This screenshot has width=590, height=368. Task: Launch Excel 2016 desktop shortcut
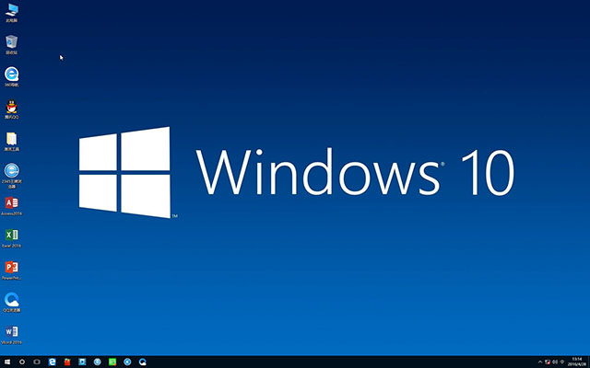[x=11, y=236]
